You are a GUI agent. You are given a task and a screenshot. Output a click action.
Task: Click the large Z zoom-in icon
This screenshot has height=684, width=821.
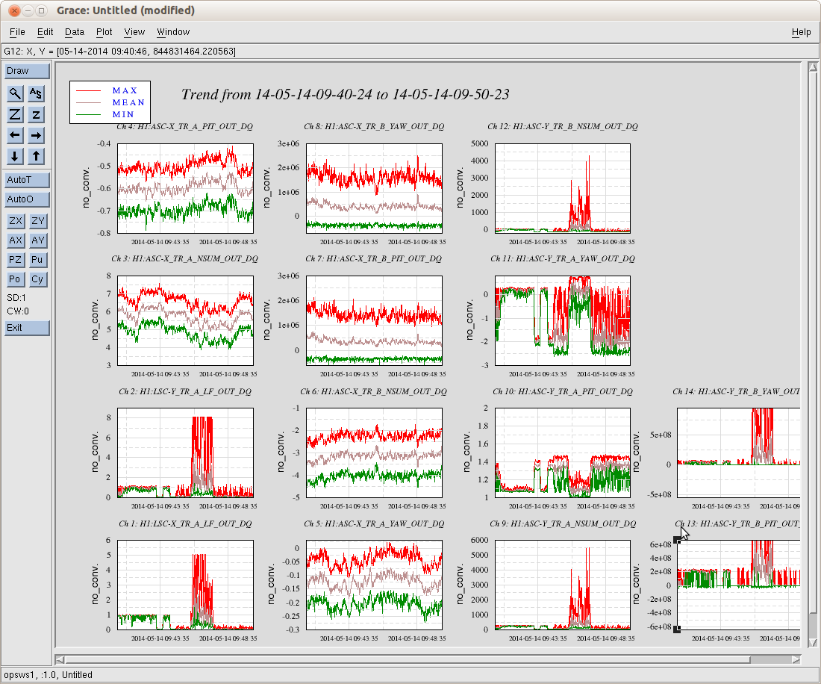click(15, 115)
